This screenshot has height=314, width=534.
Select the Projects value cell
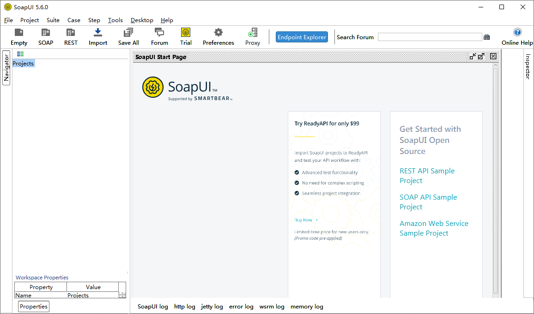pyautogui.click(x=93, y=295)
